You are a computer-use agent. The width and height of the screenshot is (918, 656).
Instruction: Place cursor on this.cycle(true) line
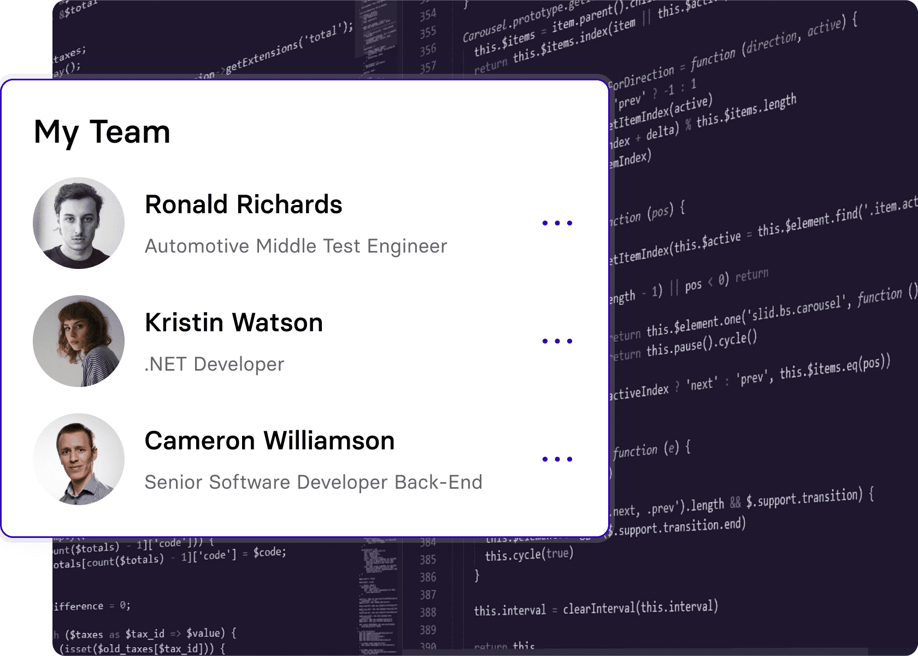529,555
